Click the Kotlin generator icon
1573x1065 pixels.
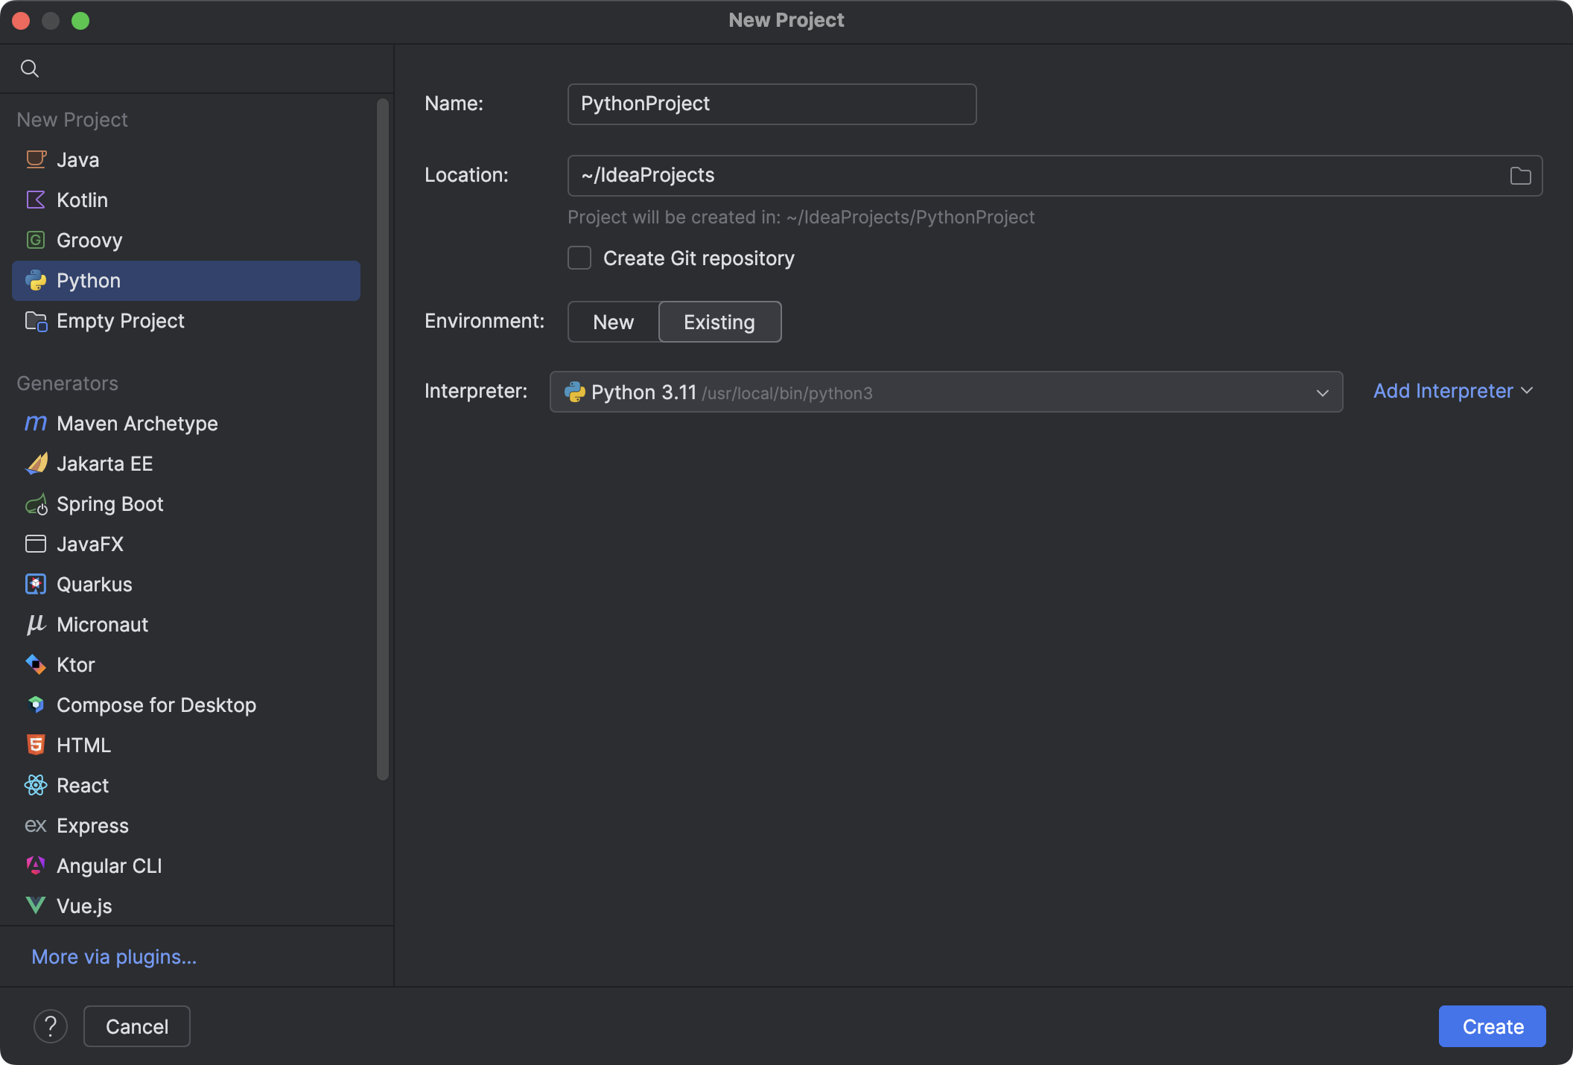click(x=35, y=200)
